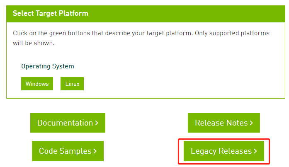Go to Code Samples
Viewport: 289px width, 167px height.
(x=68, y=151)
